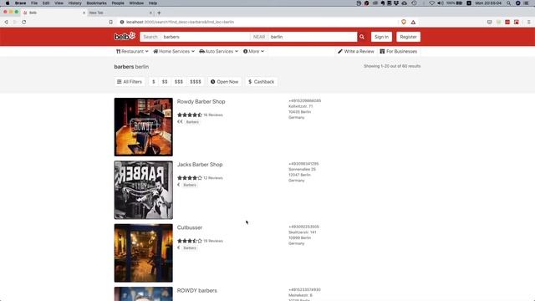
Task: Open Jacks Barber Shop listing title
Action: pos(200,165)
